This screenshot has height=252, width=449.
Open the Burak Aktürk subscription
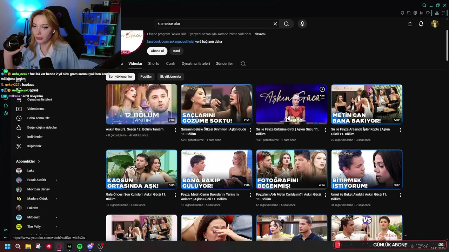36,180
